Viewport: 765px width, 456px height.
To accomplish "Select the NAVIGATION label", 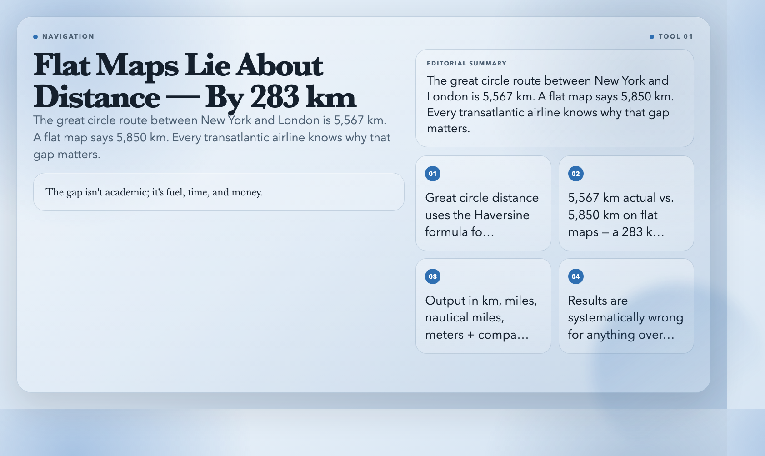I will [x=68, y=36].
